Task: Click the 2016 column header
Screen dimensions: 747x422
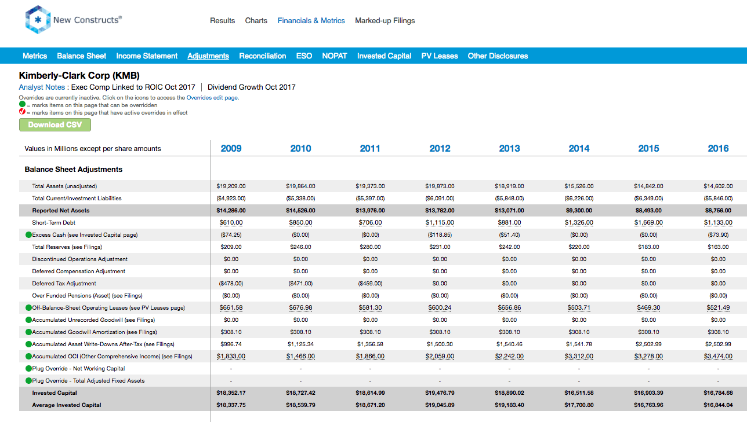Action: pyautogui.click(x=719, y=149)
